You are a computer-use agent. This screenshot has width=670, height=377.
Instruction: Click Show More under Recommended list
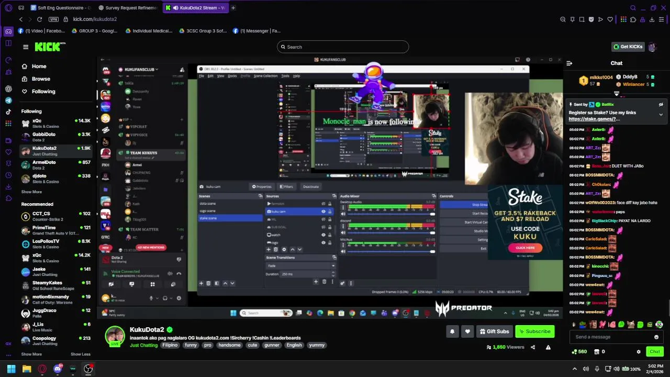pyautogui.click(x=31, y=354)
